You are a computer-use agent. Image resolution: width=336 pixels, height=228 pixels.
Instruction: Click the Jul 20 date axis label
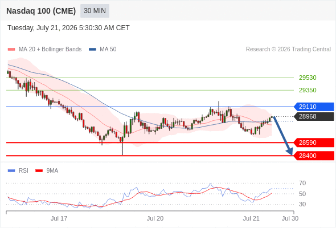click(x=155, y=218)
